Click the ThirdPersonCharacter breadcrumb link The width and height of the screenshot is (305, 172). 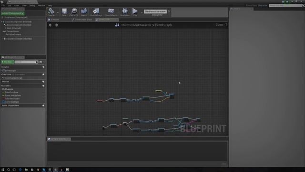click(136, 25)
